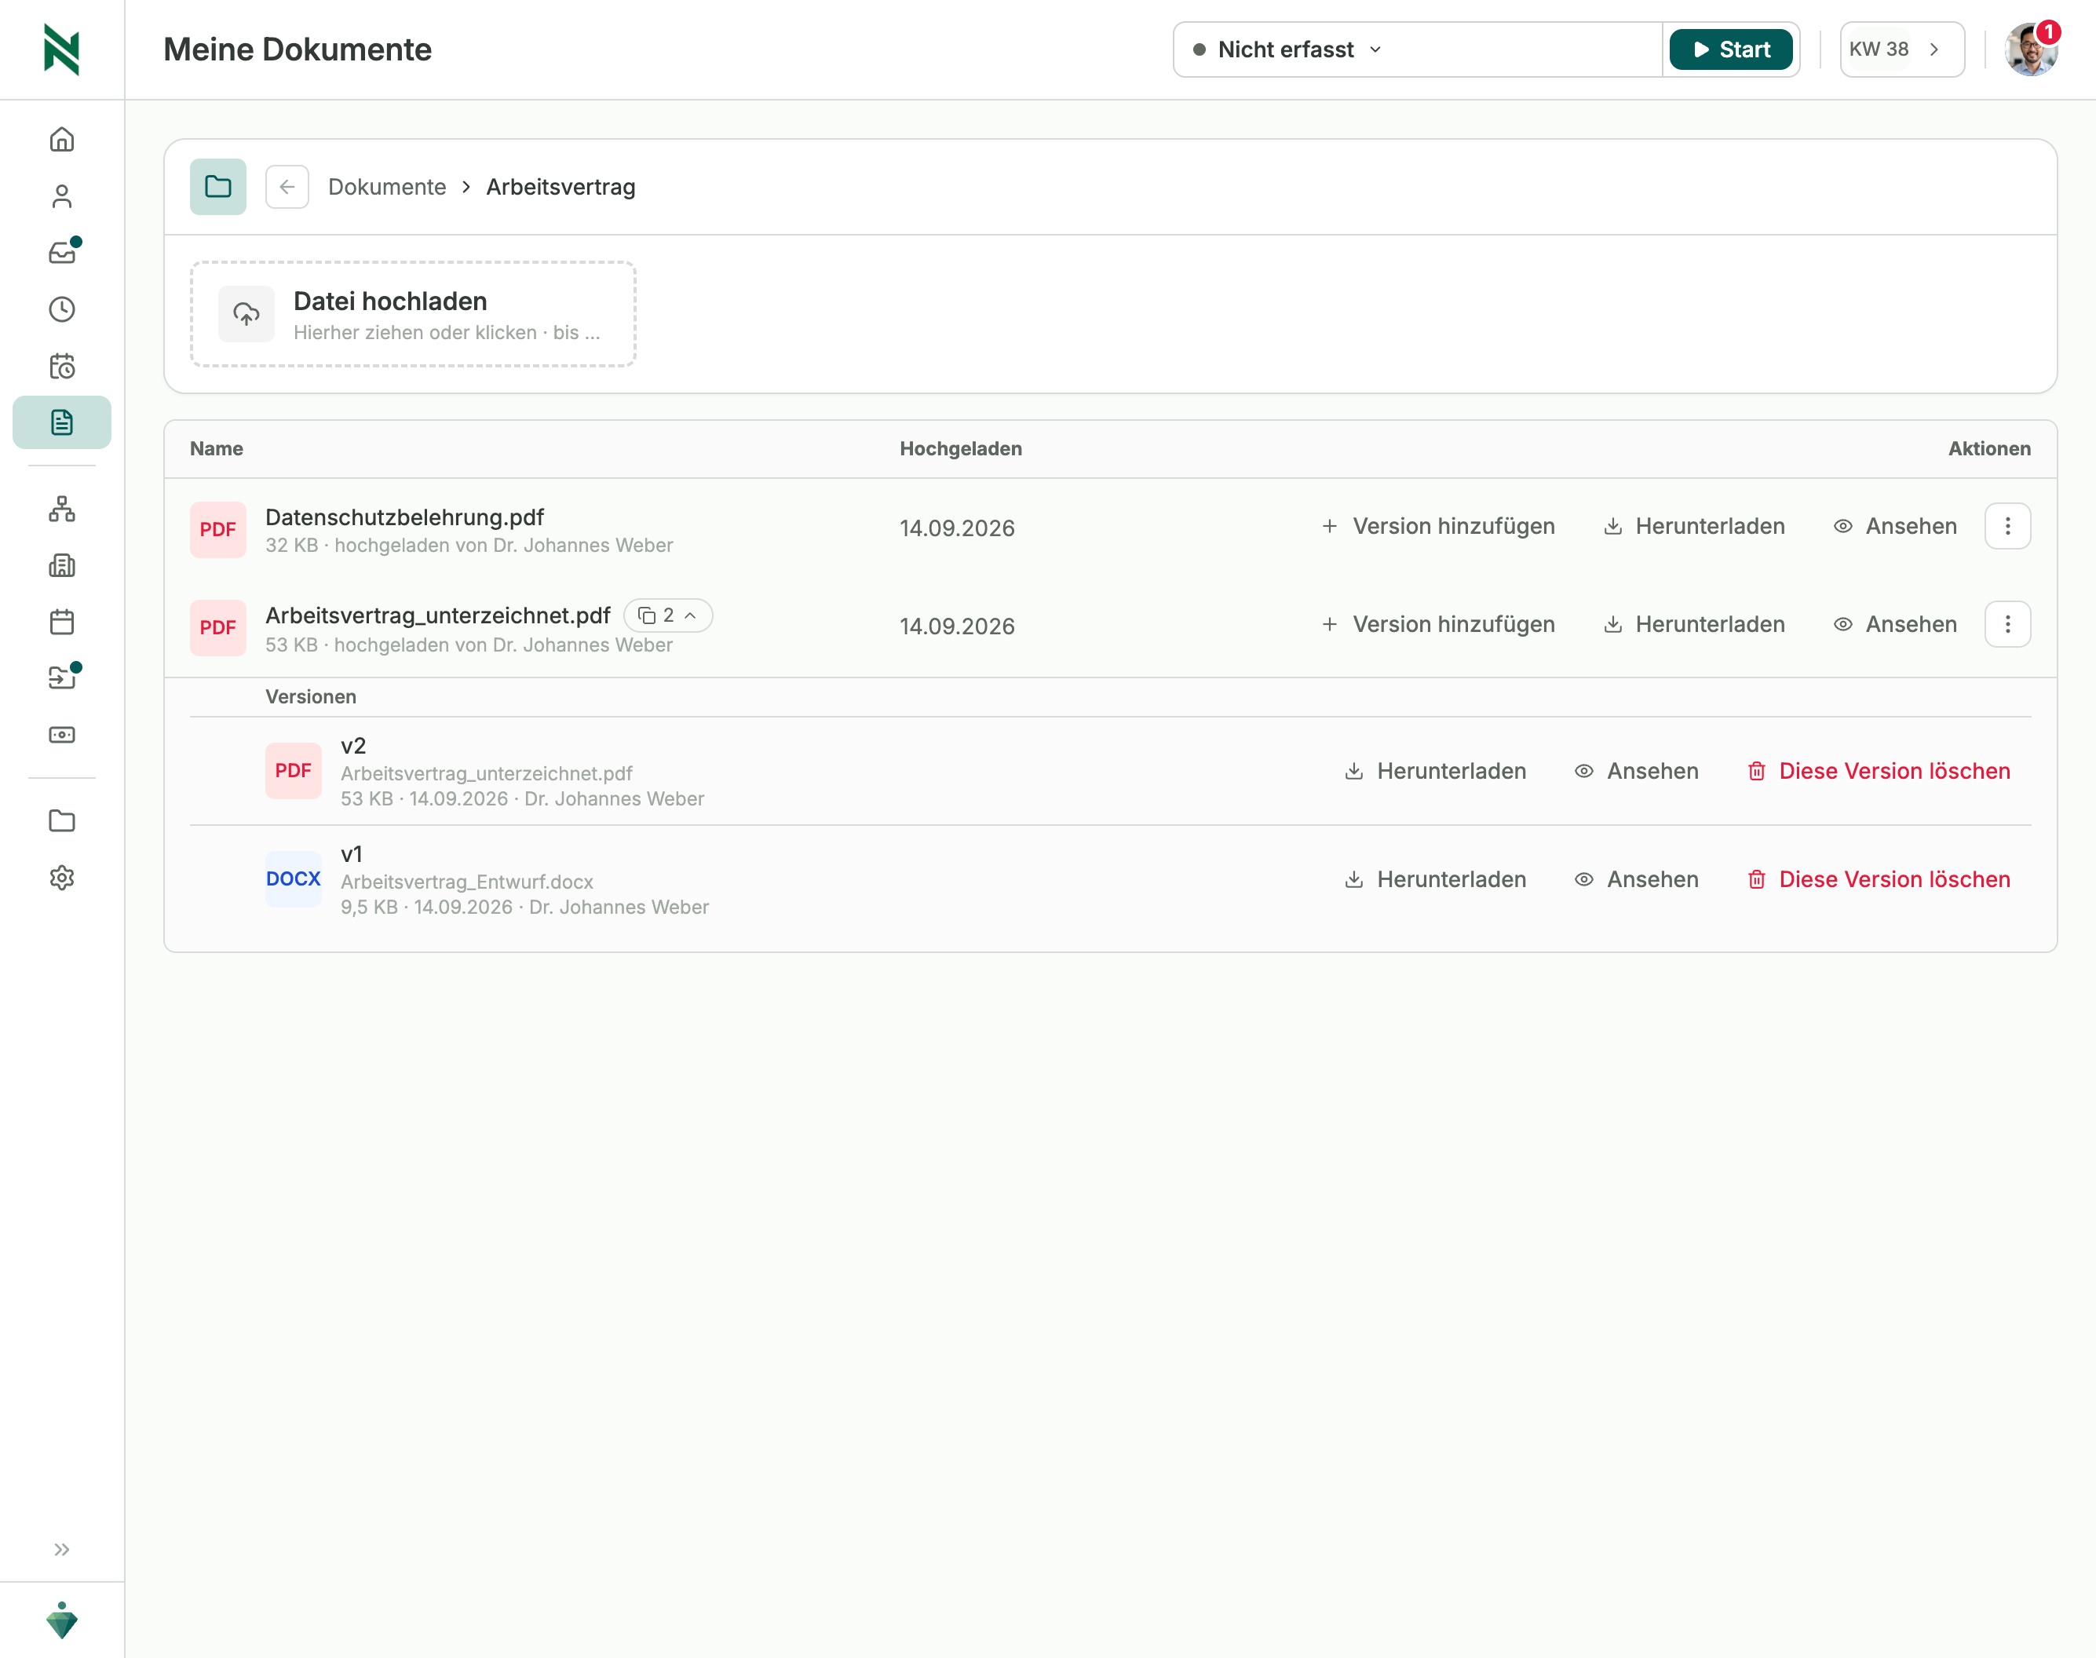This screenshot has height=1658, width=2096.
Task: Click the Versionen section label
Action: [311, 697]
